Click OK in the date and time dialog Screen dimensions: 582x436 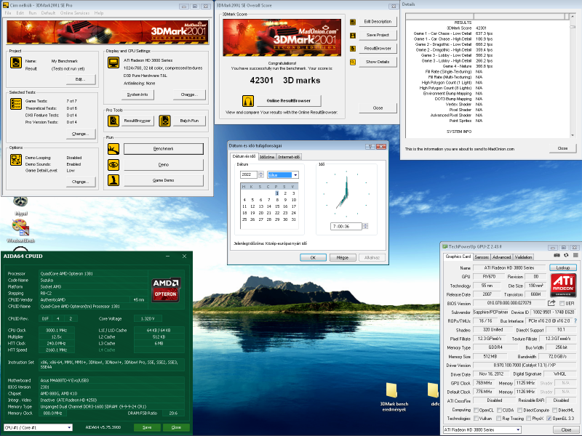point(313,258)
